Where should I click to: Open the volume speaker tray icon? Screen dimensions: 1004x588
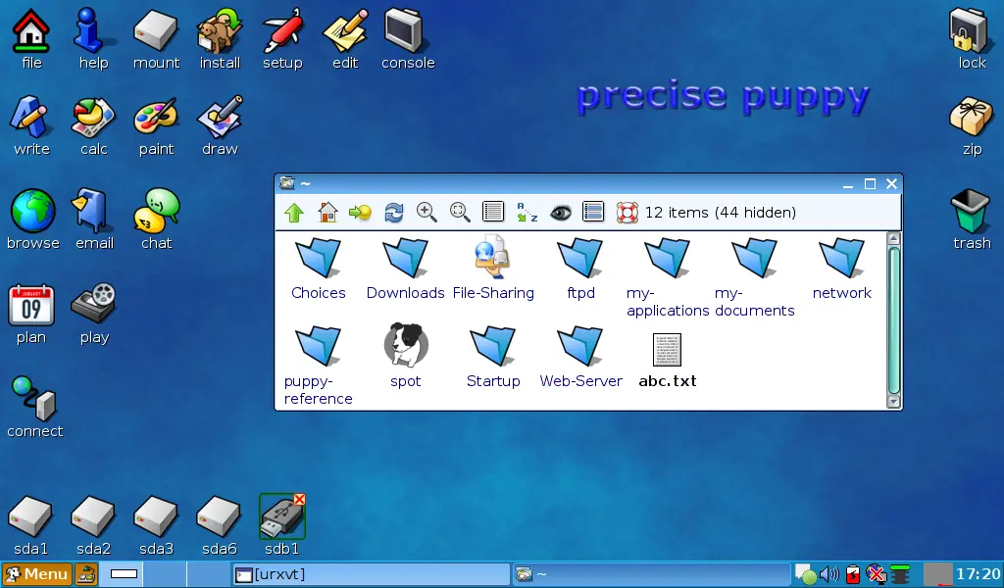pos(829,574)
